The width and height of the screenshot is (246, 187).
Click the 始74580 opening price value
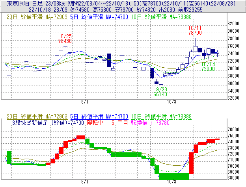(80, 10)
